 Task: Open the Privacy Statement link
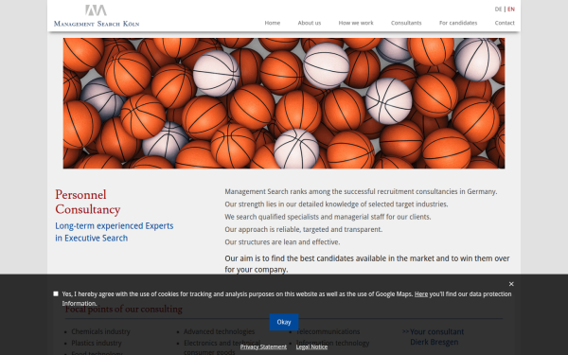click(x=263, y=347)
